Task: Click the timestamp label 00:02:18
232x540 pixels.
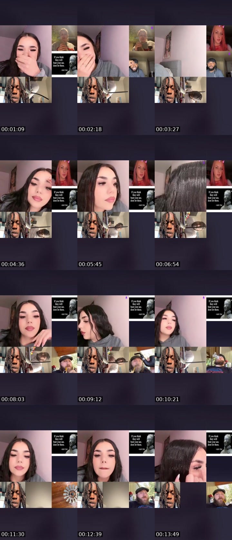Action: tap(90, 129)
